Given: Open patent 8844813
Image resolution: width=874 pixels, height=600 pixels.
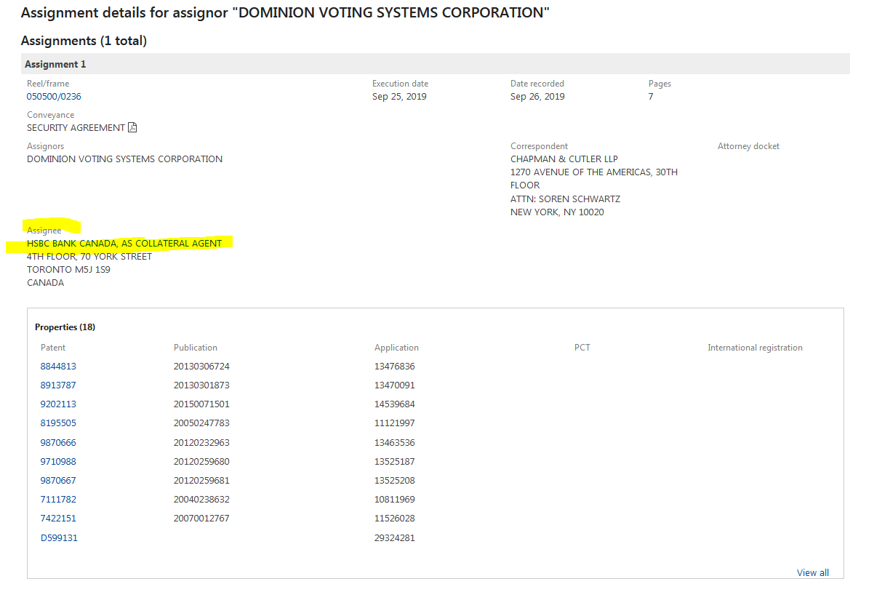Looking at the screenshot, I should pyautogui.click(x=58, y=367).
